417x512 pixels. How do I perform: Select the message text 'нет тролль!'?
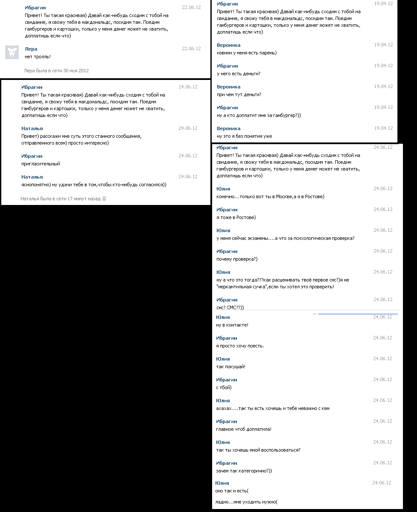pyautogui.click(x=38, y=57)
